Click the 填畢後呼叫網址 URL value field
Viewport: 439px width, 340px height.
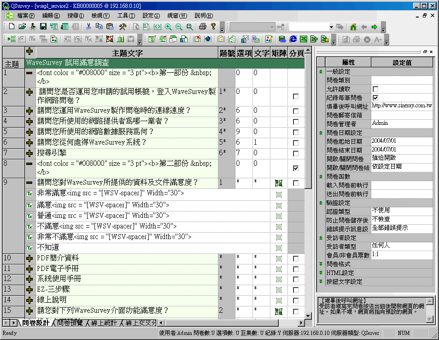402,106
